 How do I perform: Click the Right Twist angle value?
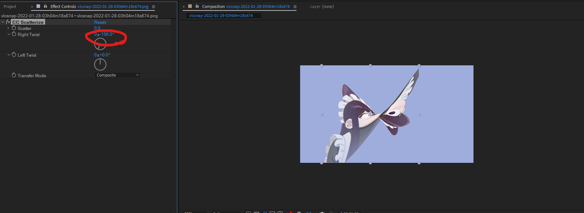coord(104,35)
